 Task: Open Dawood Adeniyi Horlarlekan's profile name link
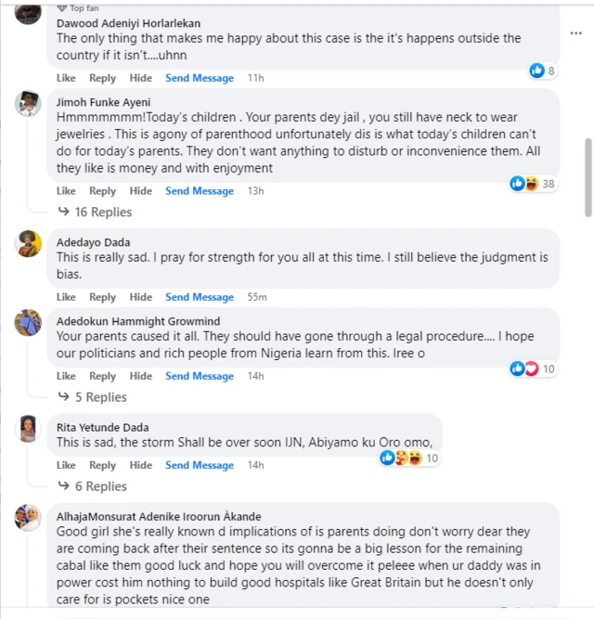[128, 22]
